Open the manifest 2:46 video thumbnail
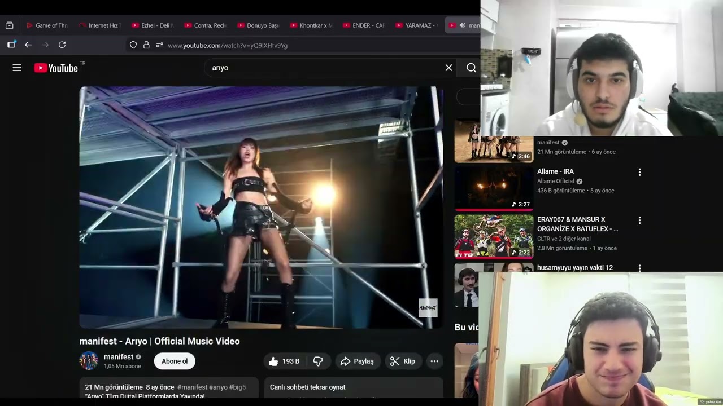723x406 pixels. point(494,142)
